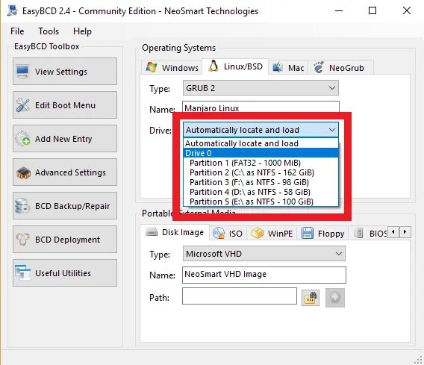This screenshot has width=424, height=365.
Task: Open the File menu
Action: pos(17,31)
